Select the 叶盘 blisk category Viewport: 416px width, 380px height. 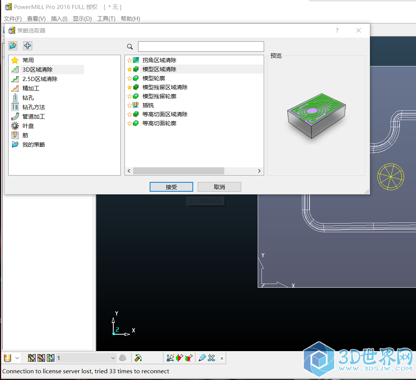28,126
